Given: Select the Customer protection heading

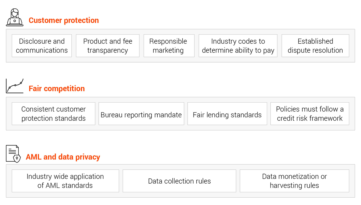Looking at the screenshot, I should pos(64,20).
